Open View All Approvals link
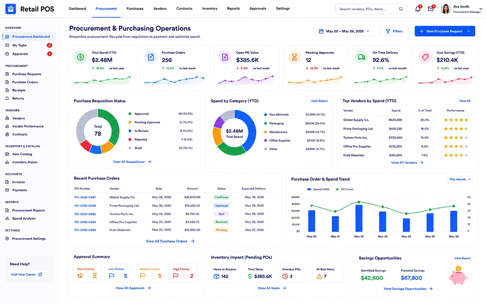This screenshot has height=304, width=486. [x=133, y=288]
